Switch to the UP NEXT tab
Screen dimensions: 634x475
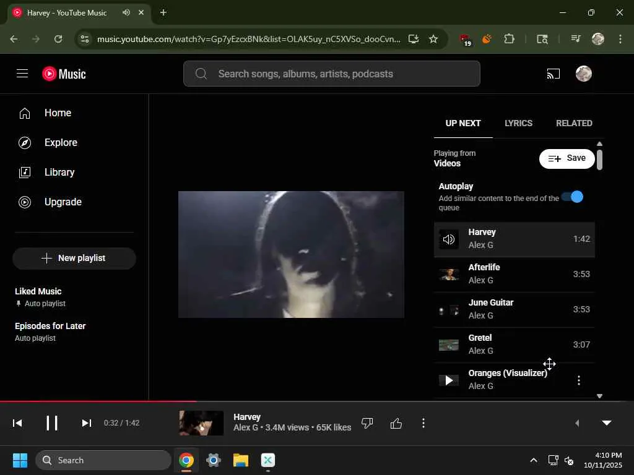pyautogui.click(x=463, y=123)
